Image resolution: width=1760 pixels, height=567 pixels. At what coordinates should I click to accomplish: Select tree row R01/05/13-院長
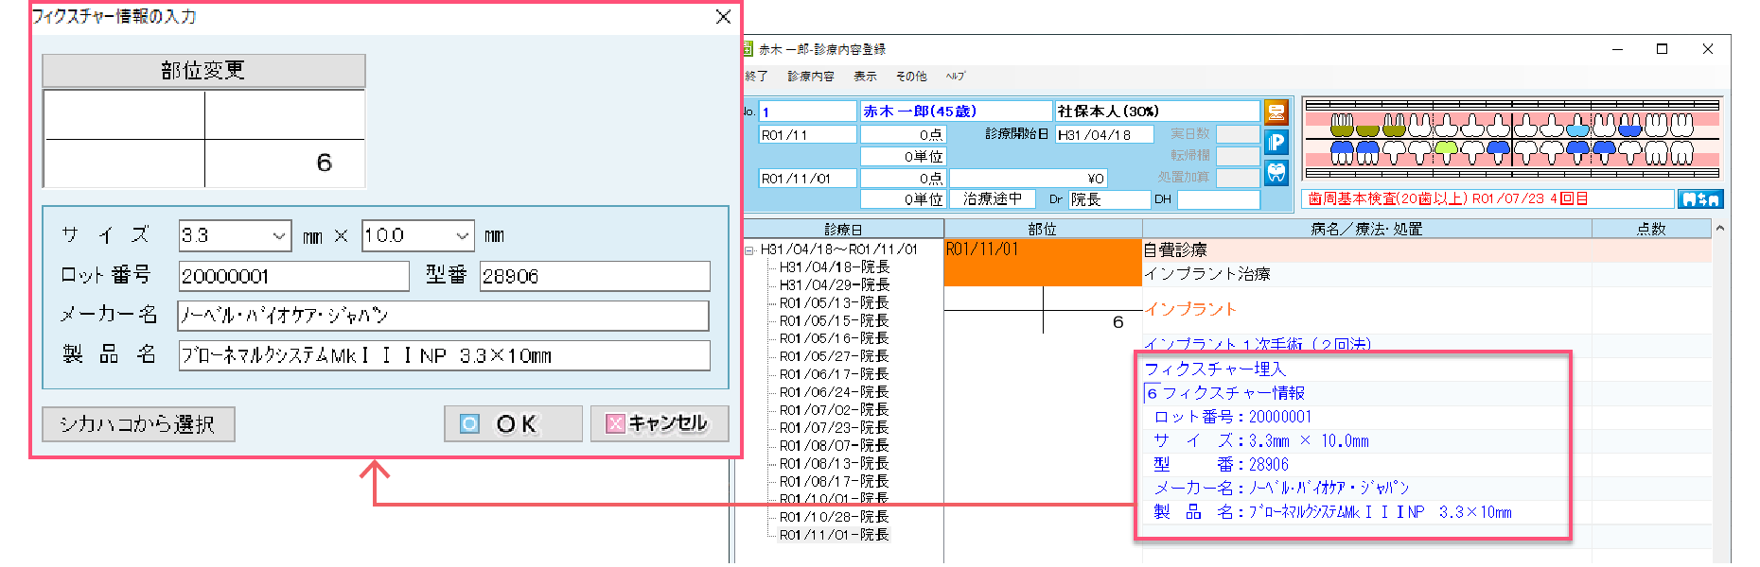pyautogui.click(x=834, y=303)
